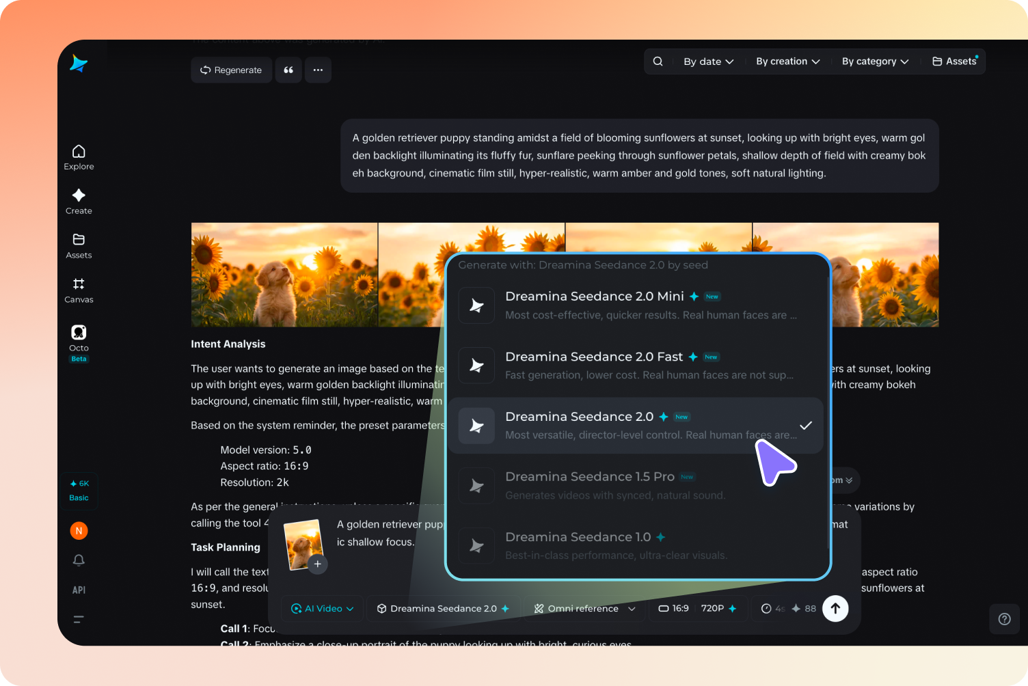
Task: Click the 'Resolution: 2k' line
Action: [x=254, y=482]
